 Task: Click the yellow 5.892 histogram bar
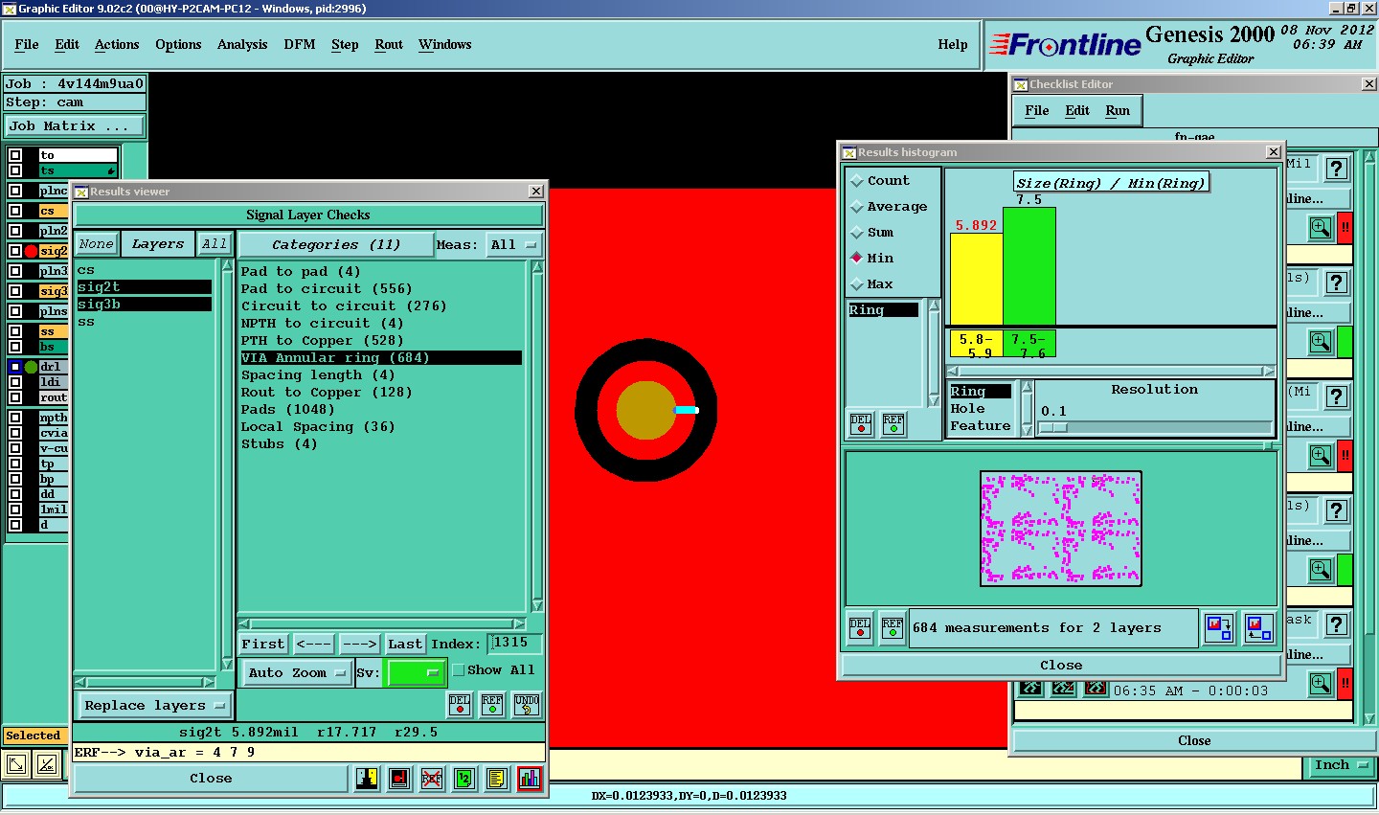click(977, 280)
